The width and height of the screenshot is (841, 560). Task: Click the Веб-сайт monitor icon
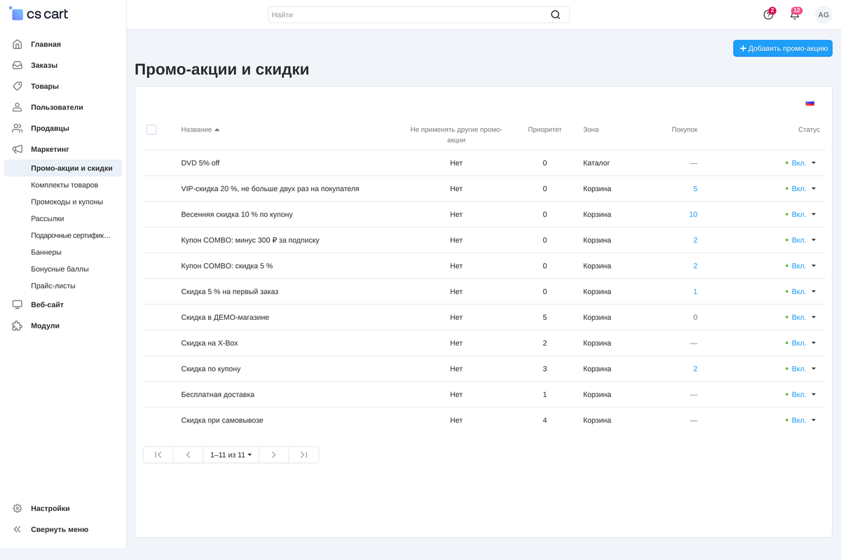[18, 304]
